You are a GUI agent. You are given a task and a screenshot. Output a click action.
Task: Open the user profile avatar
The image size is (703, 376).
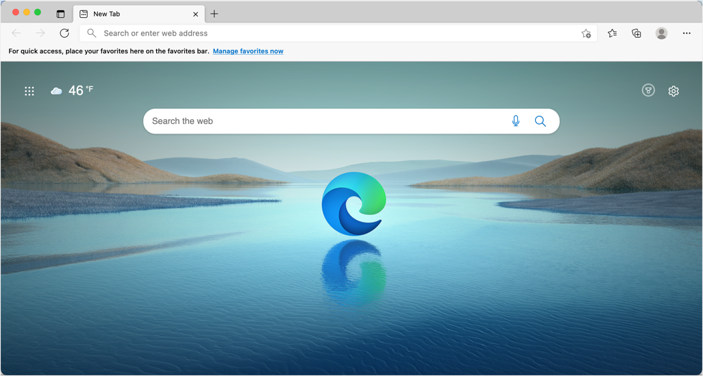tap(661, 33)
